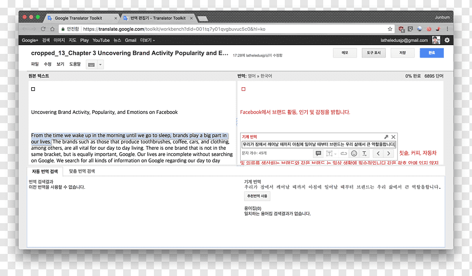Click the globe extension icon in the toolbar
This screenshot has height=276, width=472.
[x=419, y=29]
